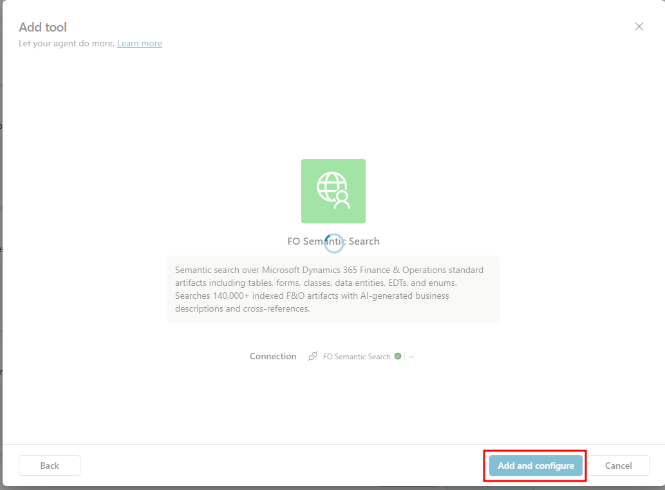This screenshot has width=665, height=490.
Task: Go back with the Back button
Action: tap(50, 466)
